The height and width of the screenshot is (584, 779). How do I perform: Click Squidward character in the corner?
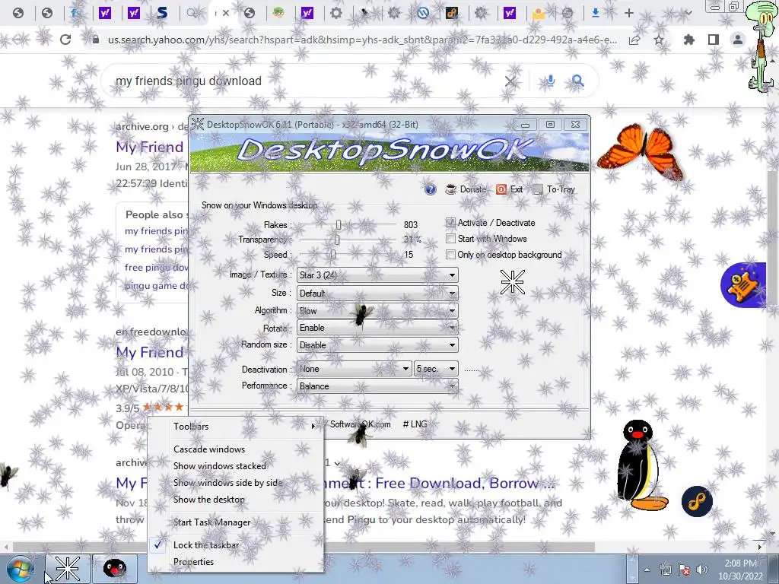coord(762,46)
